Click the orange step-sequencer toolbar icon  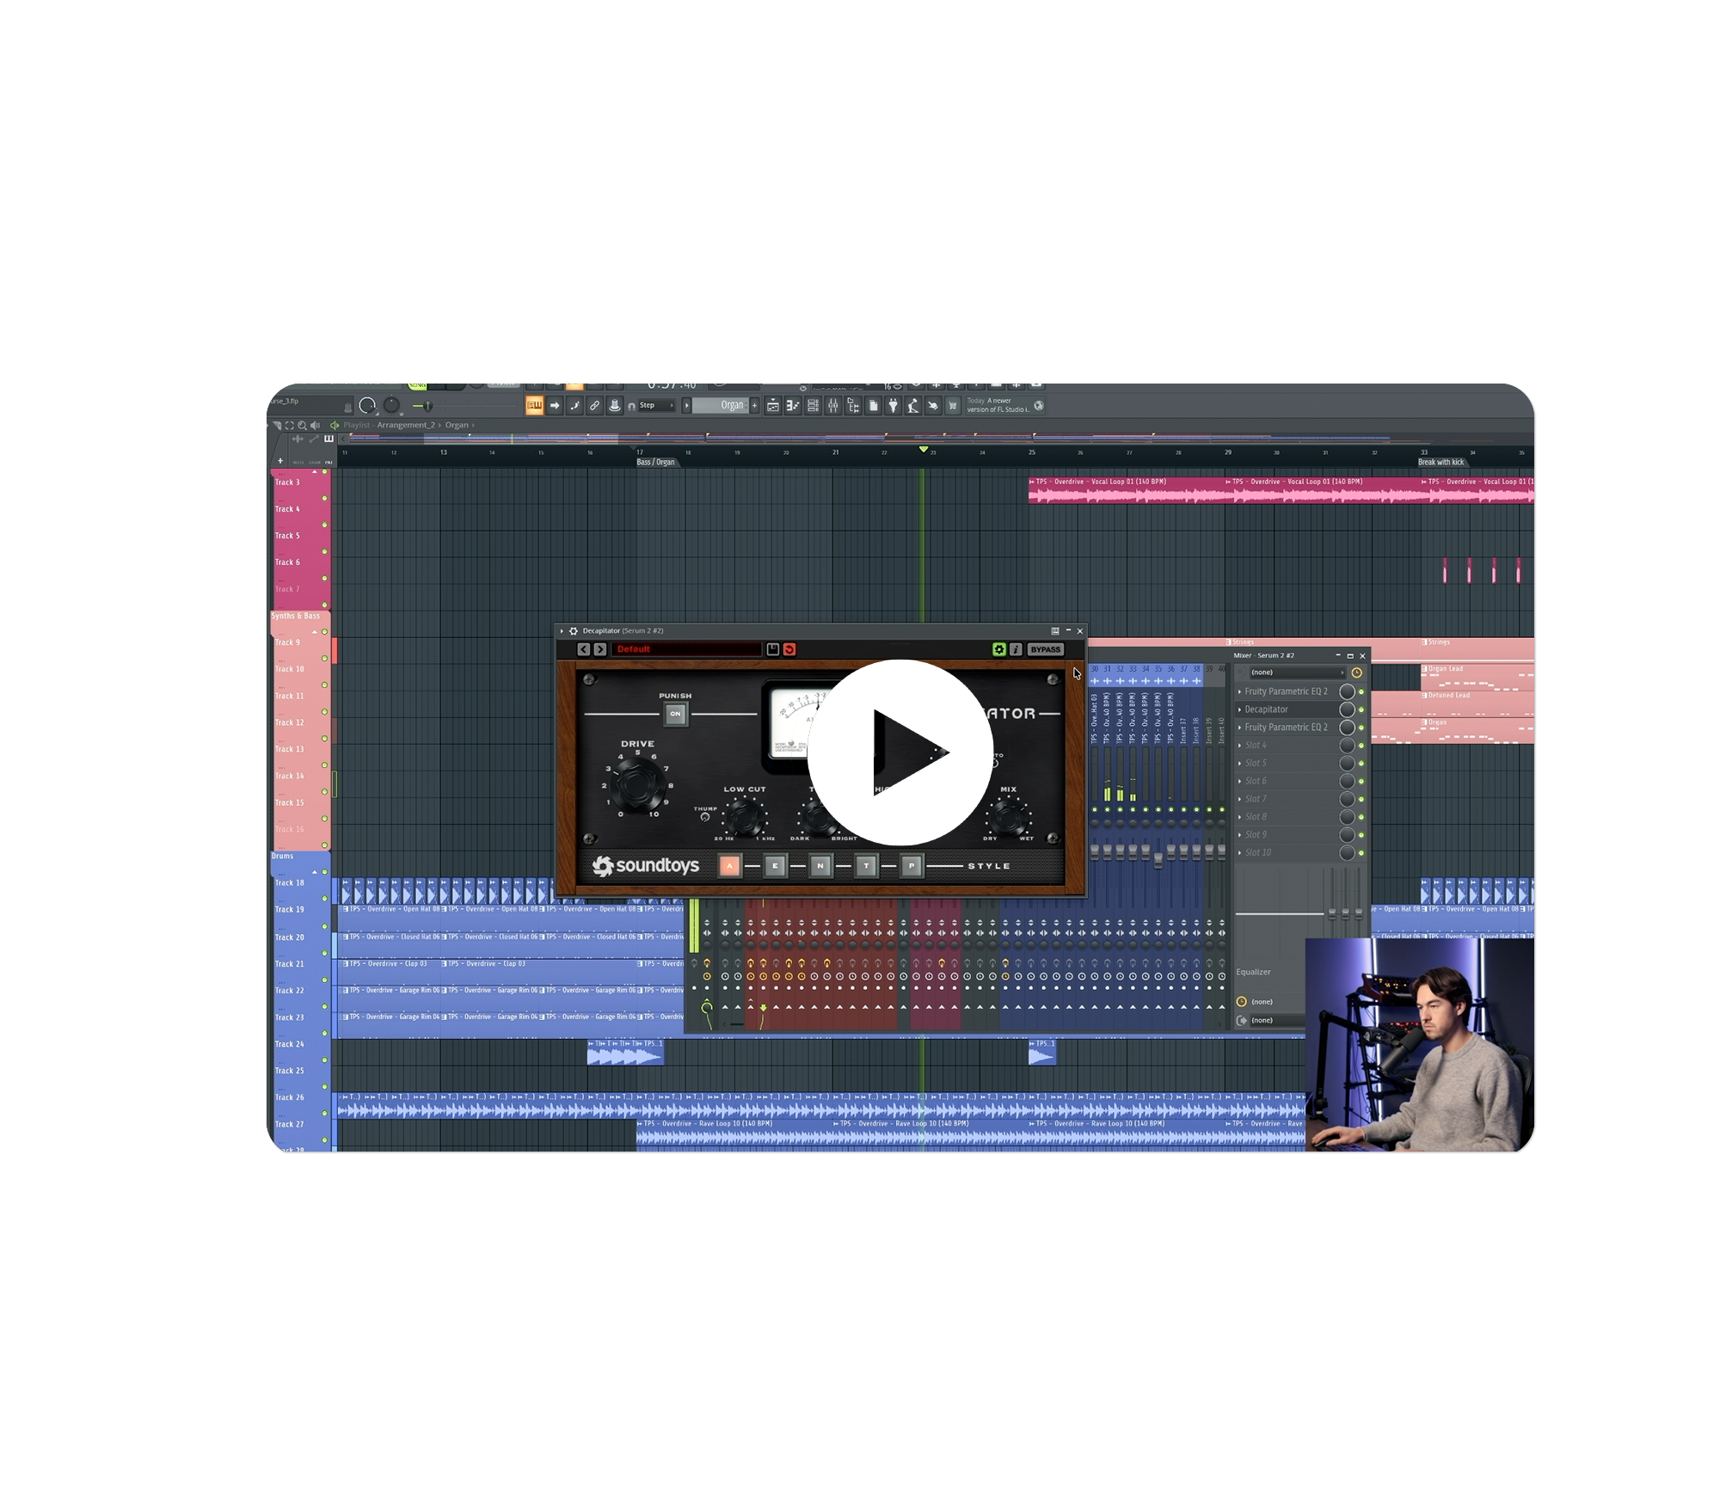pos(534,406)
